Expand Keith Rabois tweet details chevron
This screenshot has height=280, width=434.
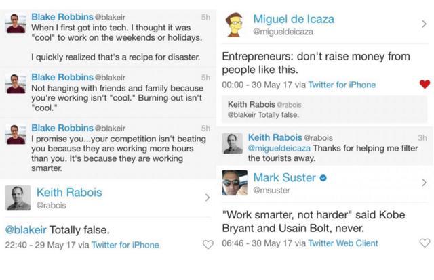(x=207, y=197)
